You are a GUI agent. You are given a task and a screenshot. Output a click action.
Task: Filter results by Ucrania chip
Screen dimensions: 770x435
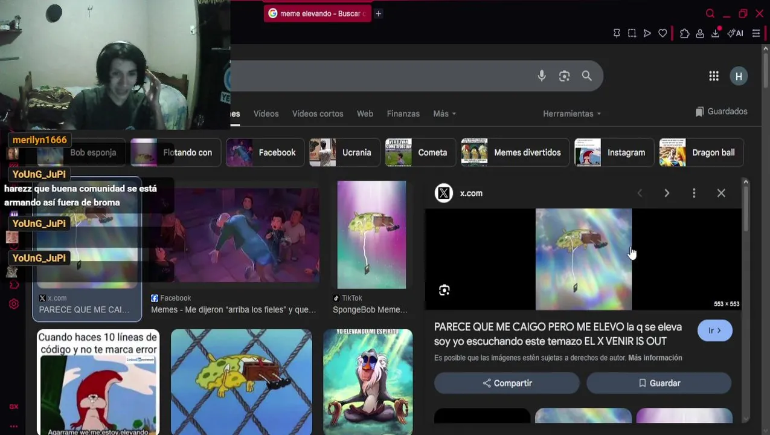(x=344, y=152)
